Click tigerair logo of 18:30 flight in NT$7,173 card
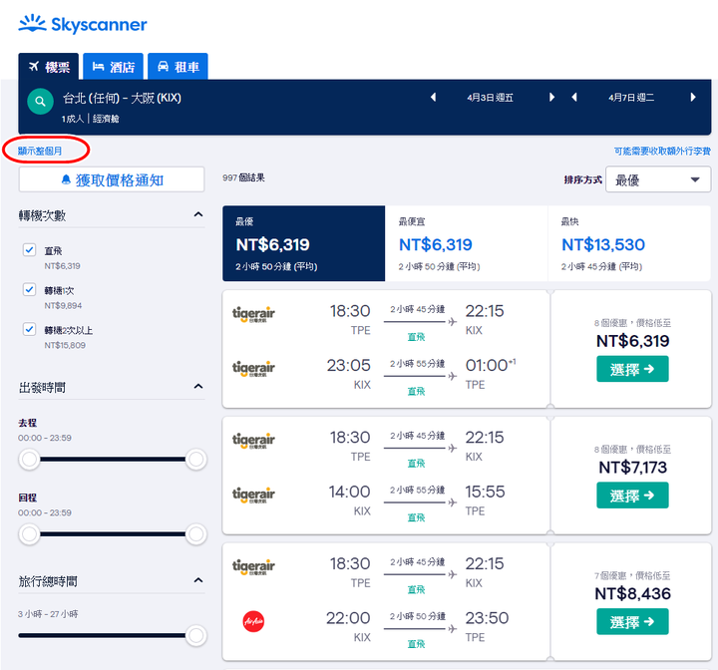718x670 pixels. (x=253, y=441)
